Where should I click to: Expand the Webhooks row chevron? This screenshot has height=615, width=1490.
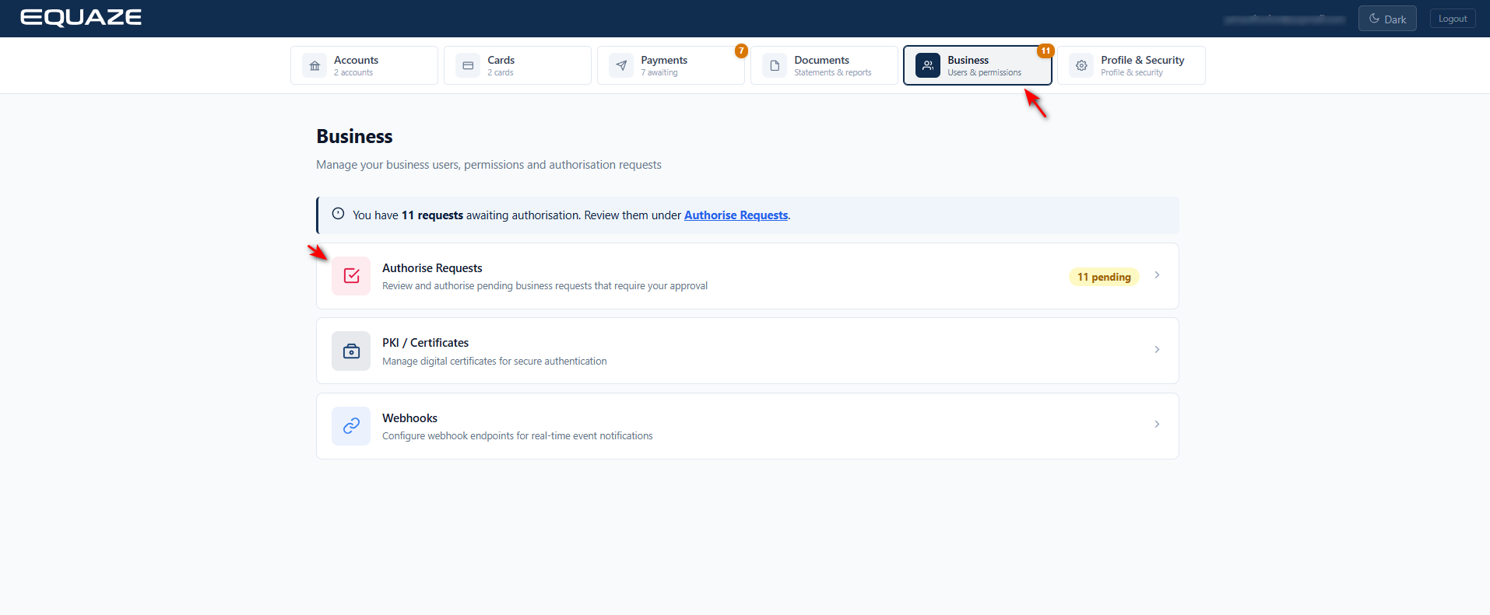(1157, 425)
